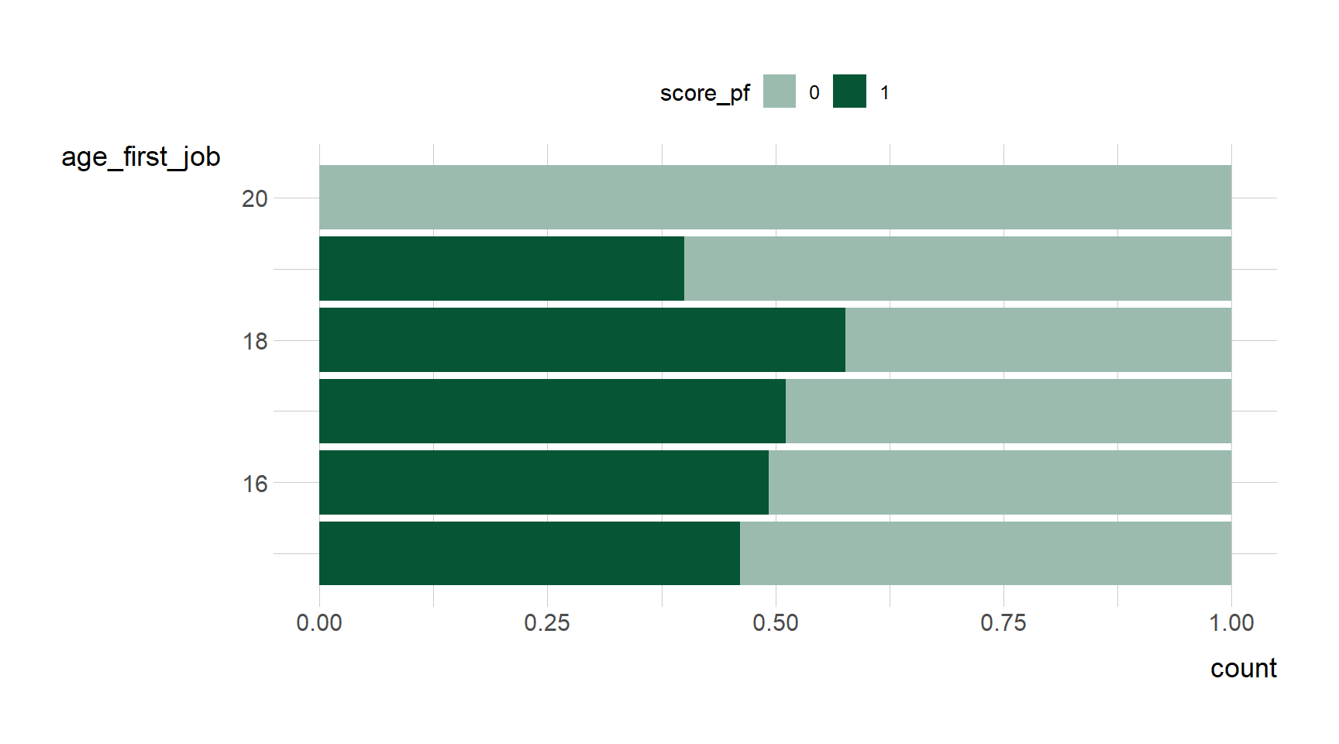Click the light green segment of the age 18 bar
1339x744 pixels.
[1038, 339]
